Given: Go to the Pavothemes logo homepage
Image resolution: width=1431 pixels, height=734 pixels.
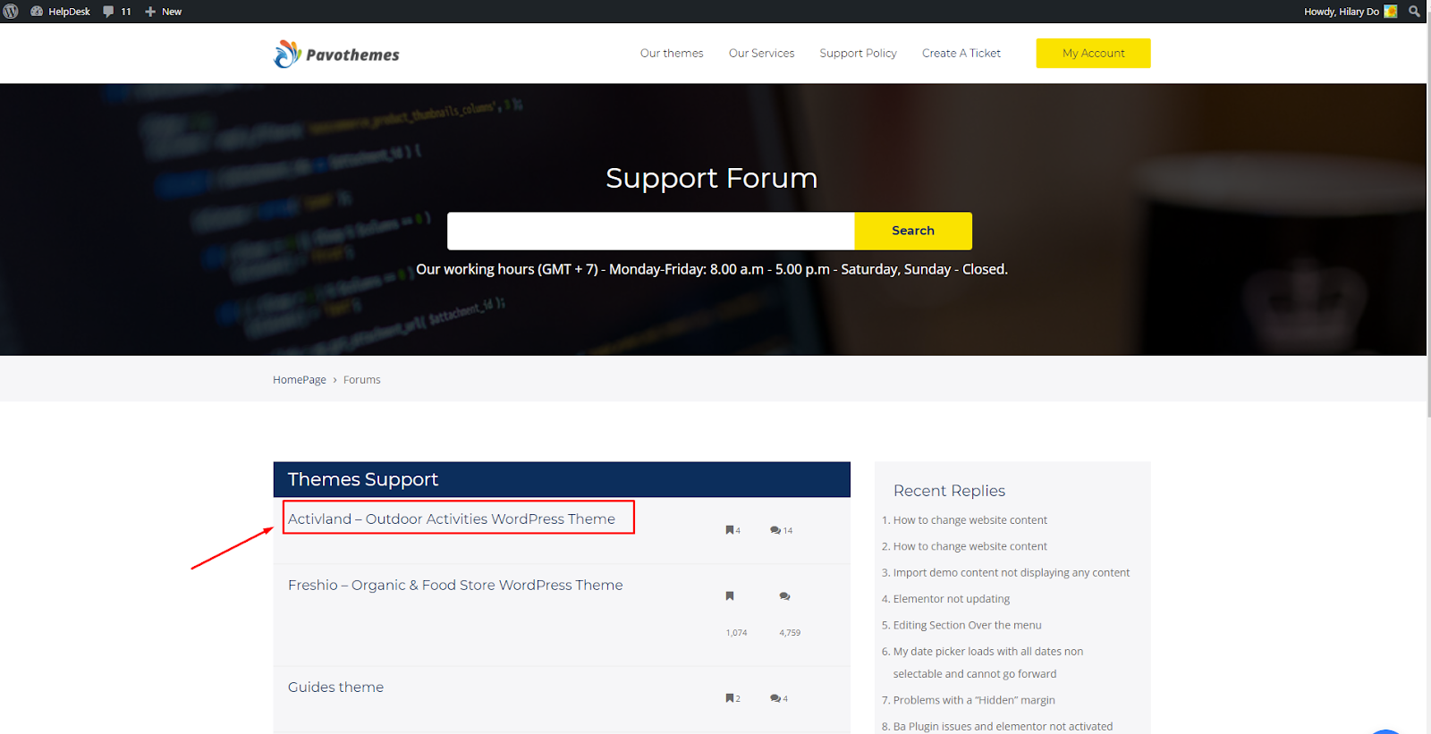Looking at the screenshot, I should (x=336, y=54).
